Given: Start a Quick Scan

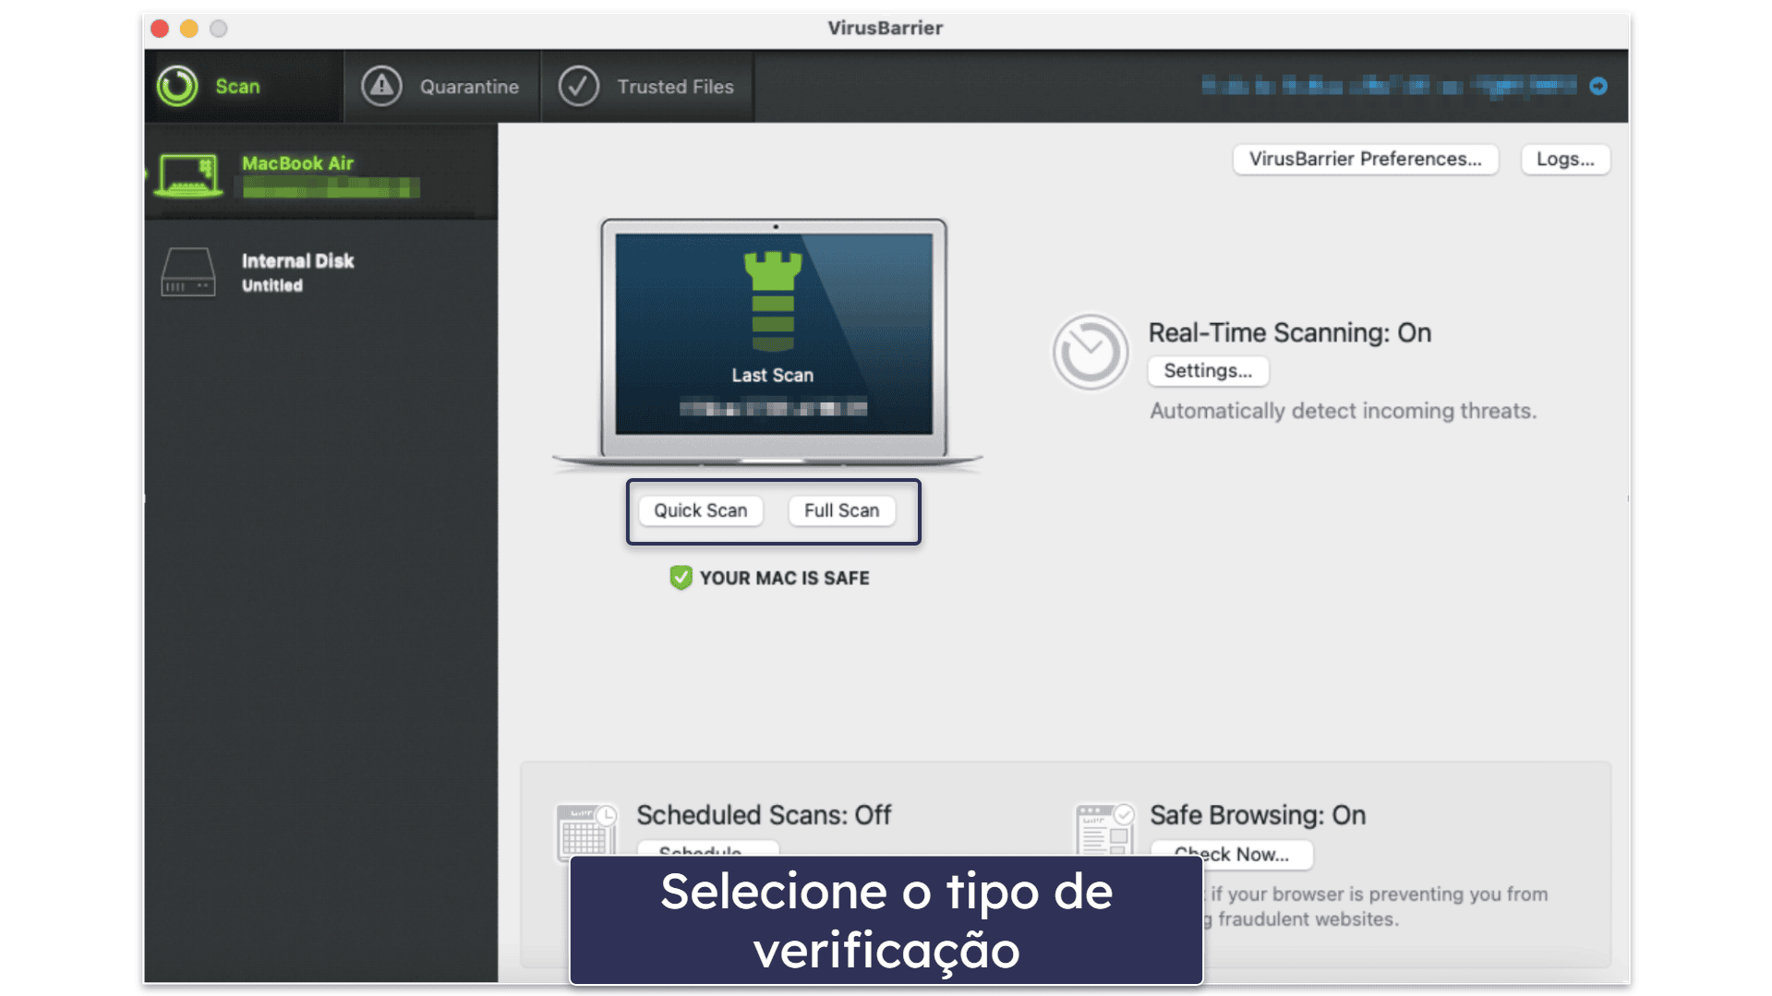Looking at the screenshot, I should click(x=701, y=510).
